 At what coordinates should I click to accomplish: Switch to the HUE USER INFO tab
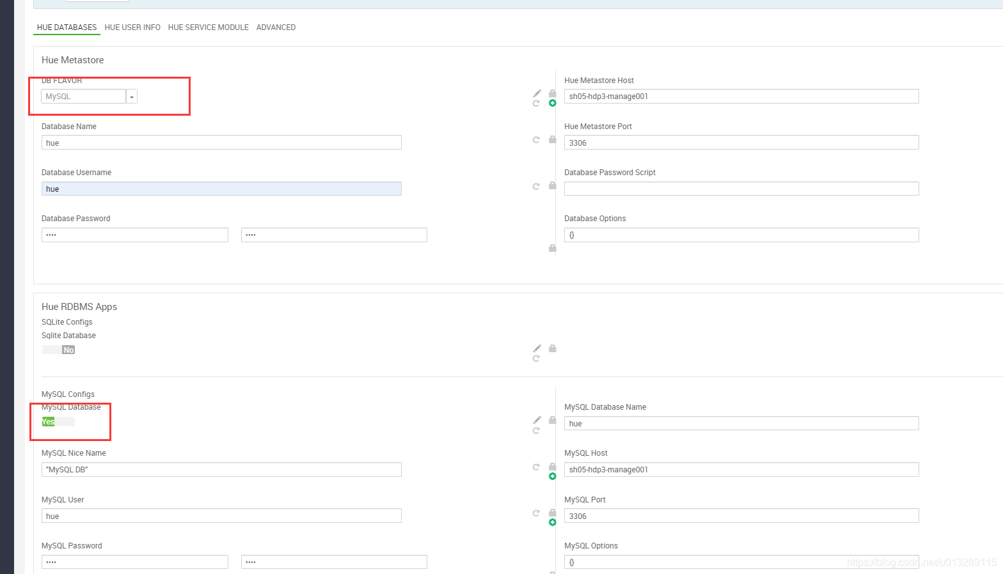click(x=132, y=27)
